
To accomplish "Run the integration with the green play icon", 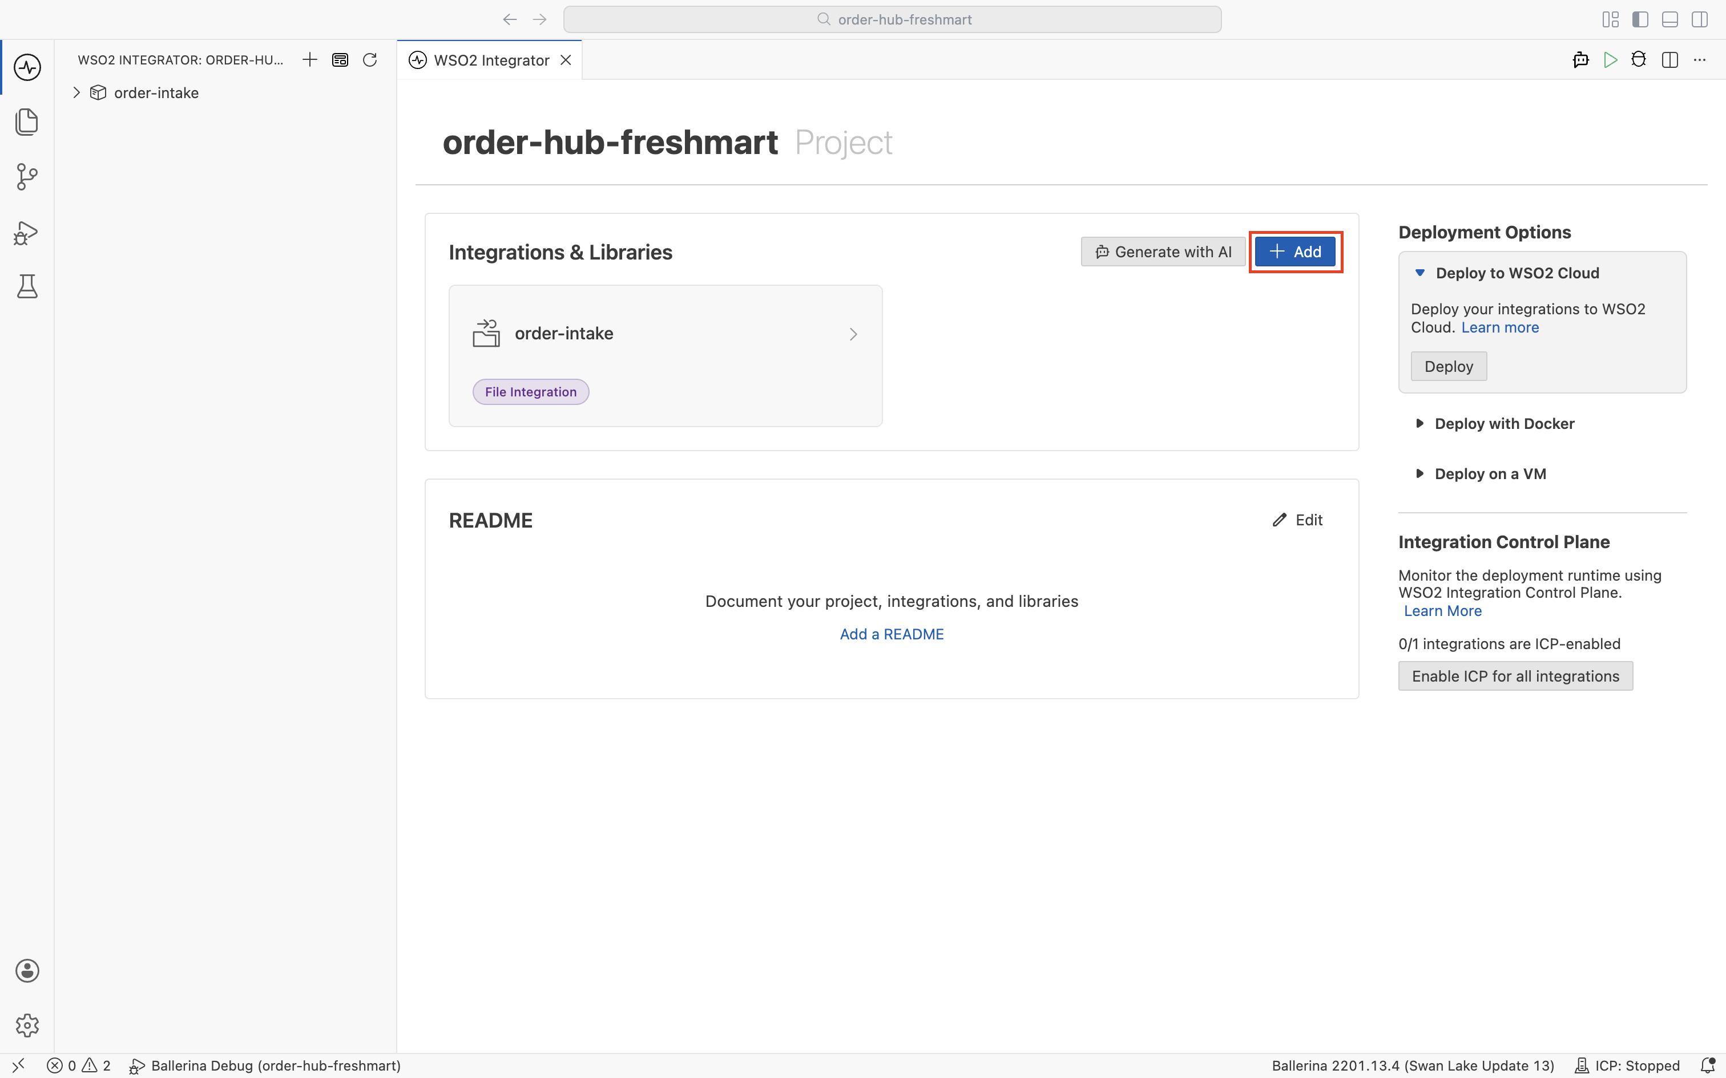I will (1610, 60).
